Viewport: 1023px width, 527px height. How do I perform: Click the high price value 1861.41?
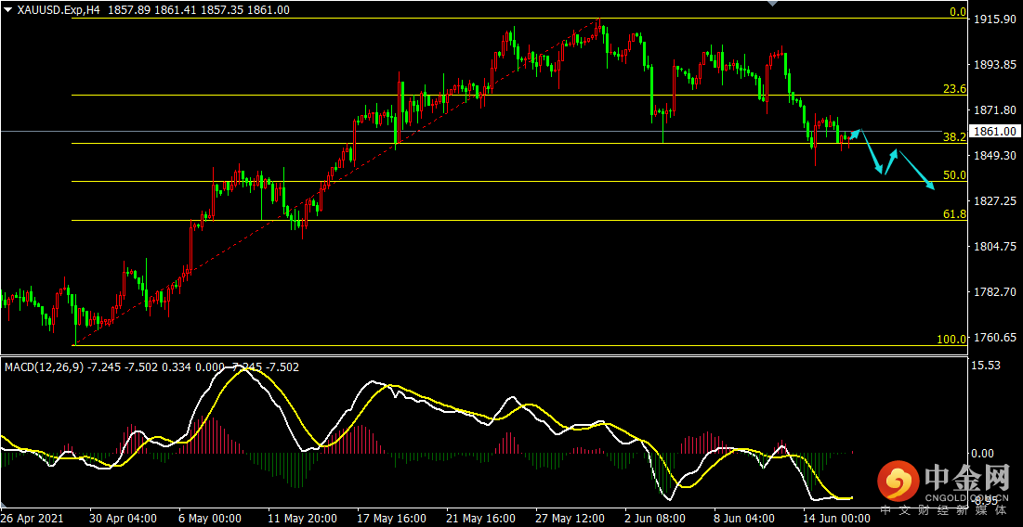point(175,10)
